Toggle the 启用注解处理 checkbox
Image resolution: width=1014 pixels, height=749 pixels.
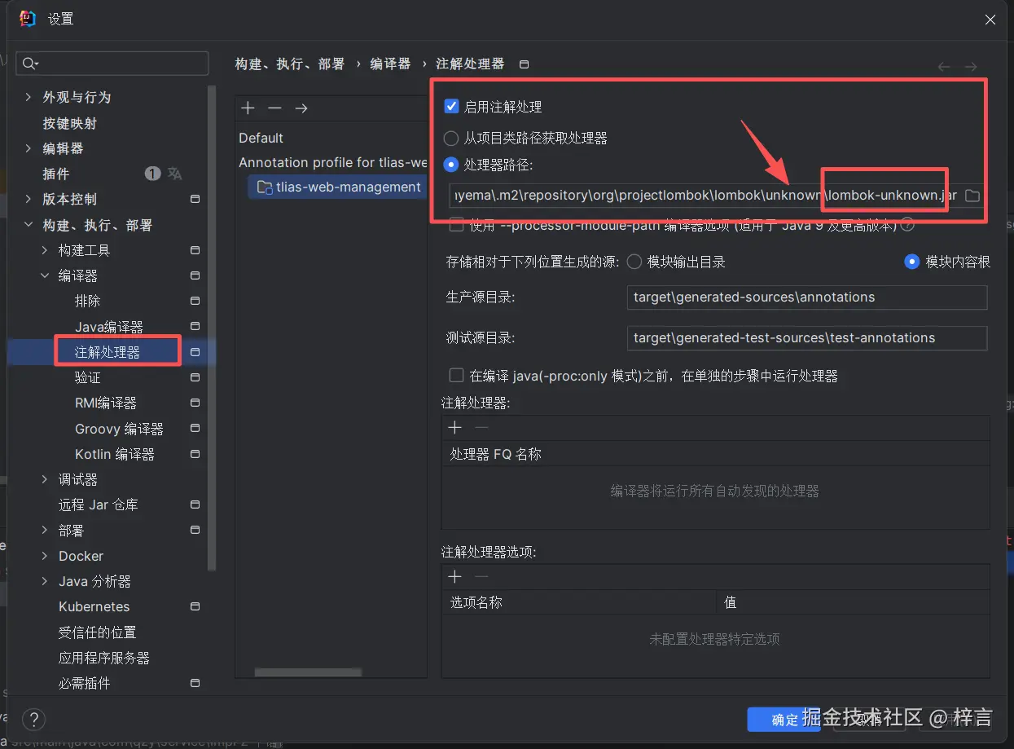pos(451,107)
